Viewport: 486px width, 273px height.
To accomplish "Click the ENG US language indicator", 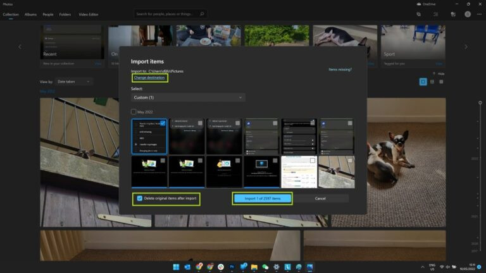I will tap(432, 267).
